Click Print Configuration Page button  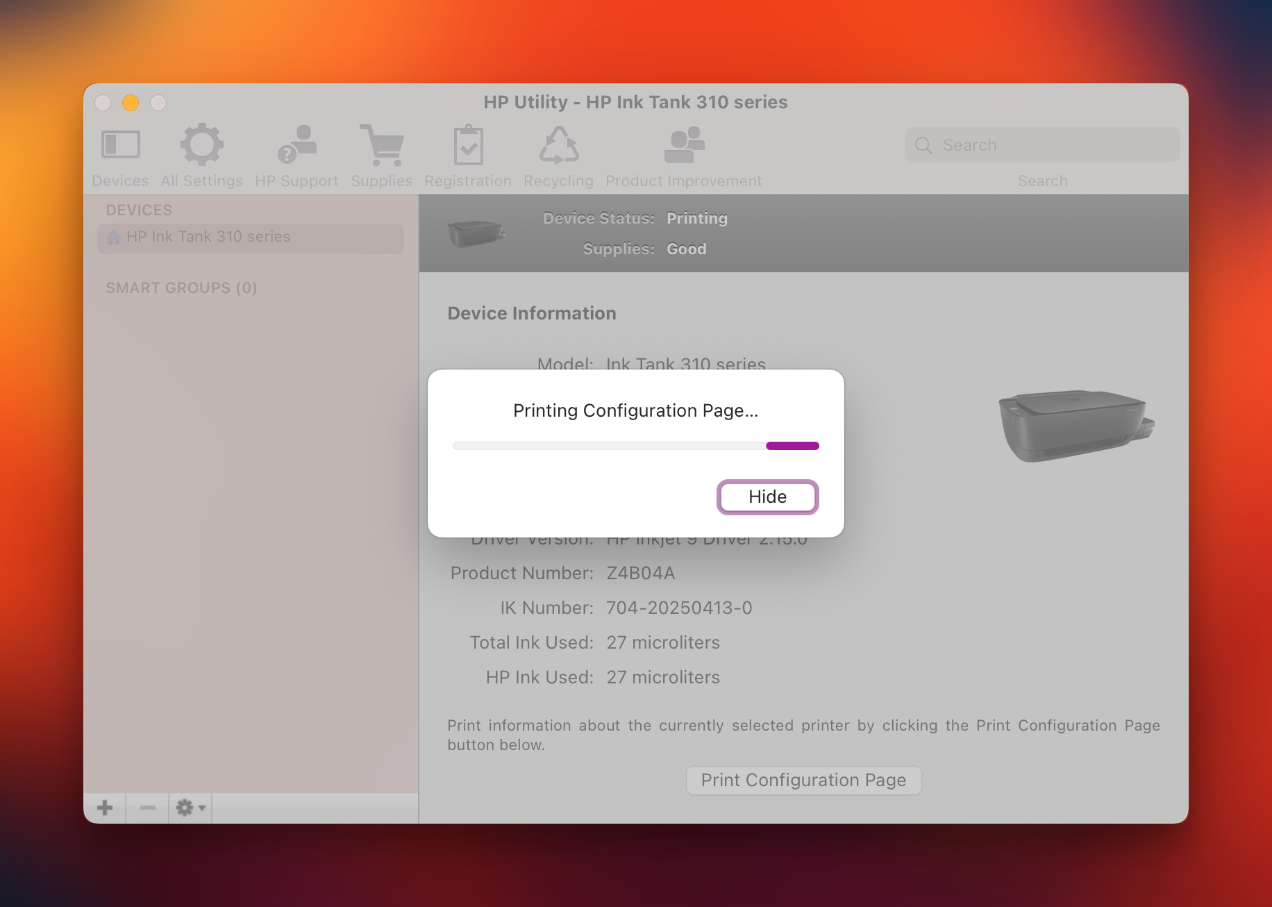803,781
